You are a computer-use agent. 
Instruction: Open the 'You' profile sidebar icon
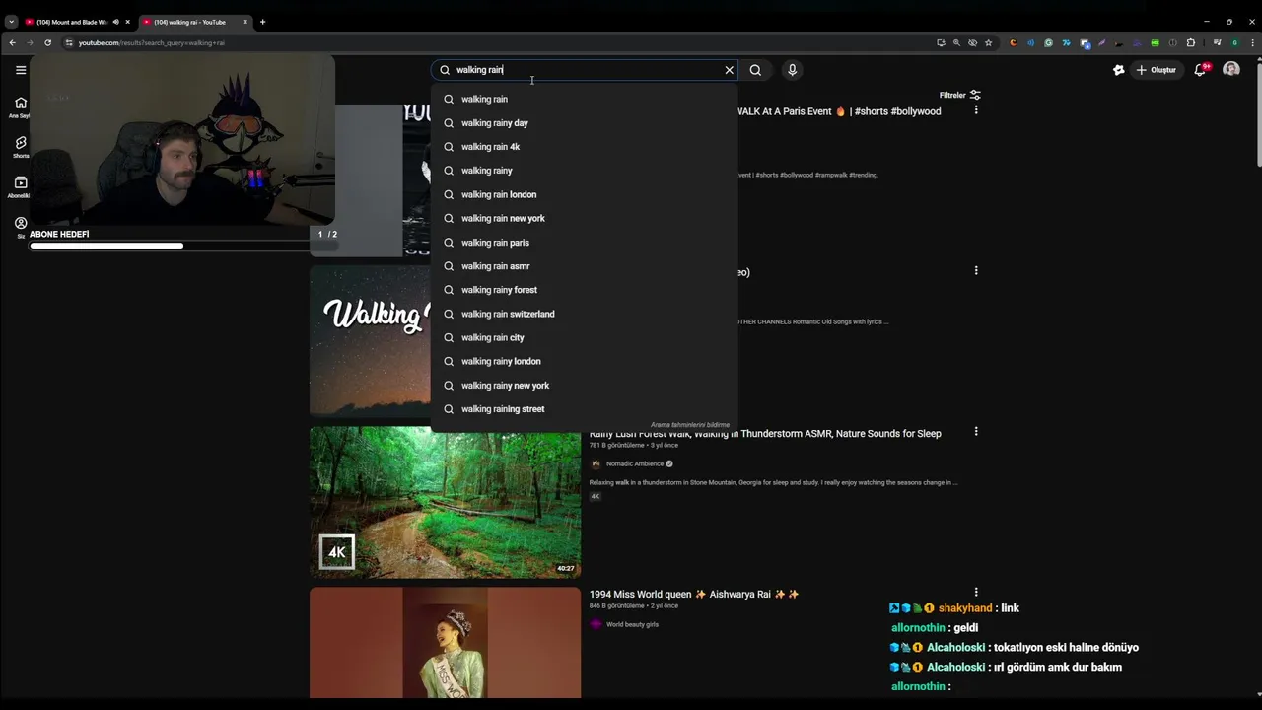point(21,228)
